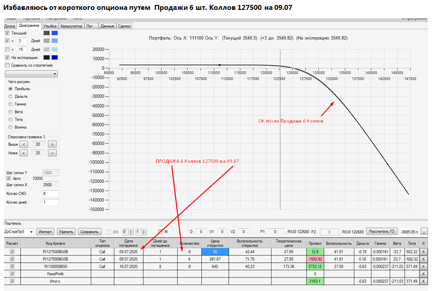This screenshot has width=437, height=291.
Task: Switch to the Доска tab
Action: tap(10, 26)
